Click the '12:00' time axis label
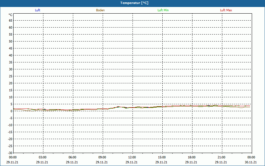 pos(132,157)
